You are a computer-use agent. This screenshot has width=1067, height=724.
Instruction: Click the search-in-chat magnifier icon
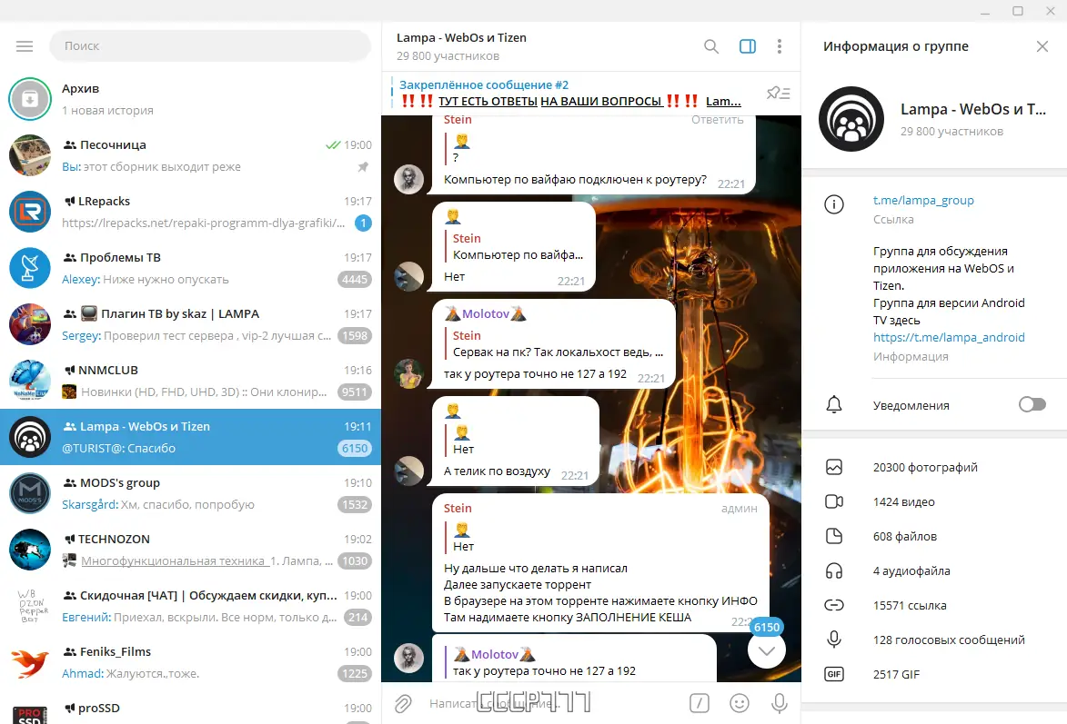pyautogui.click(x=711, y=46)
